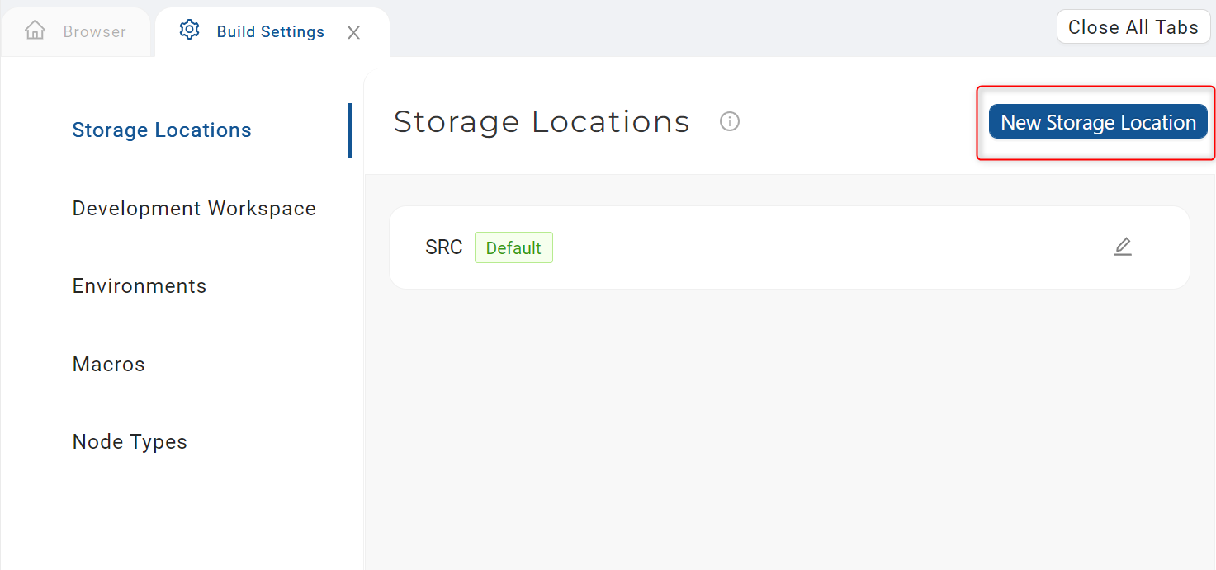Click the Storage Locations page heading
This screenshot has width=1216, height=570.
coord(542,121)
